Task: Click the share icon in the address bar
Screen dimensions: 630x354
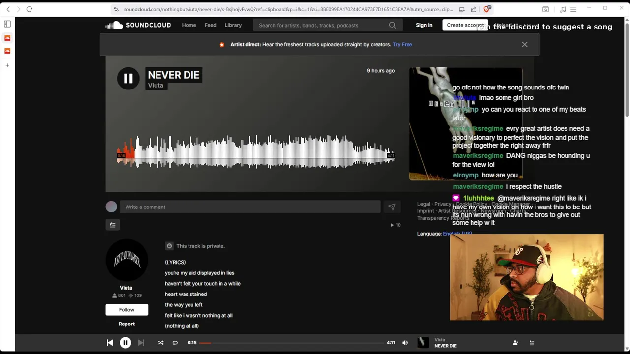Action: point(473,9)
